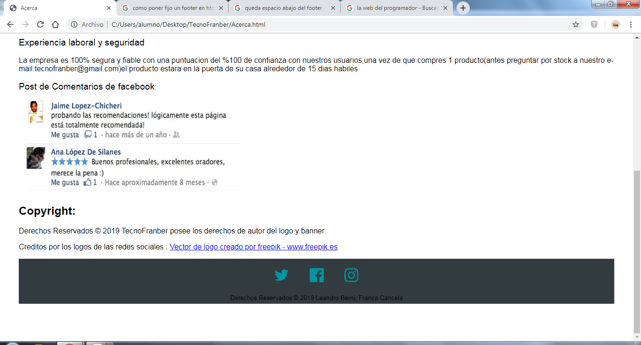Open the Twitter icon in footer
This screenshot has width=641, height=345.
[x=282, y=275]
